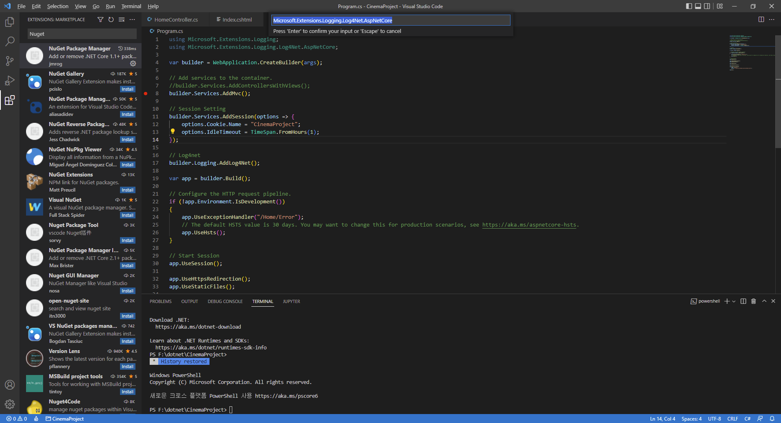Open NuGet Package Manager manage gear

click(x=133, y=64)
